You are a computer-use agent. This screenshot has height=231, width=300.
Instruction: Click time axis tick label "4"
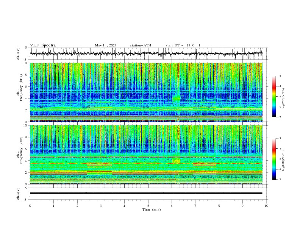124,206
